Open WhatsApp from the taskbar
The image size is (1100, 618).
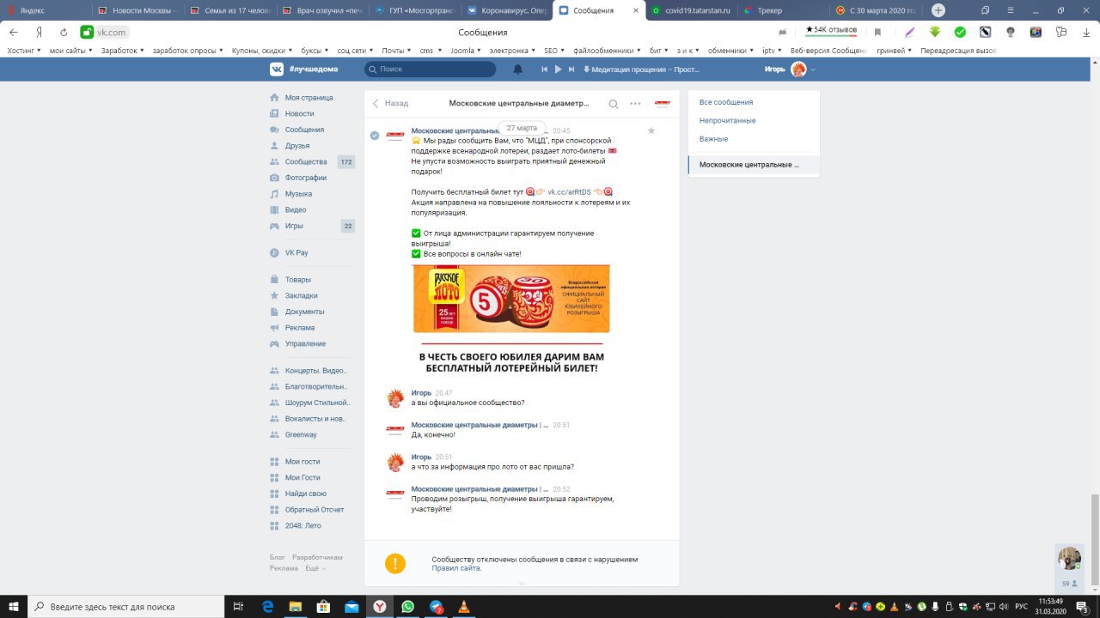[x=407, y=606]
